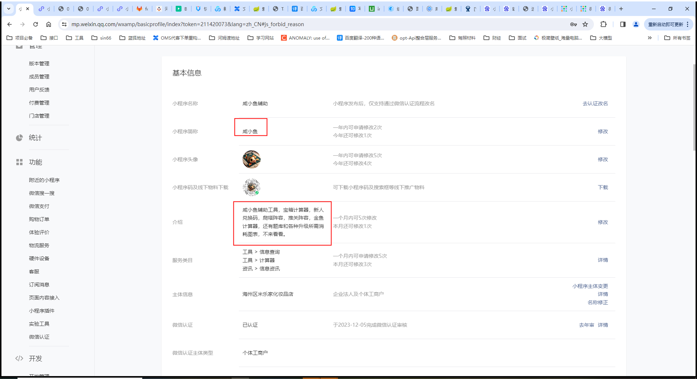Select 体验评价 in the sidebar

tap(39, 232)
